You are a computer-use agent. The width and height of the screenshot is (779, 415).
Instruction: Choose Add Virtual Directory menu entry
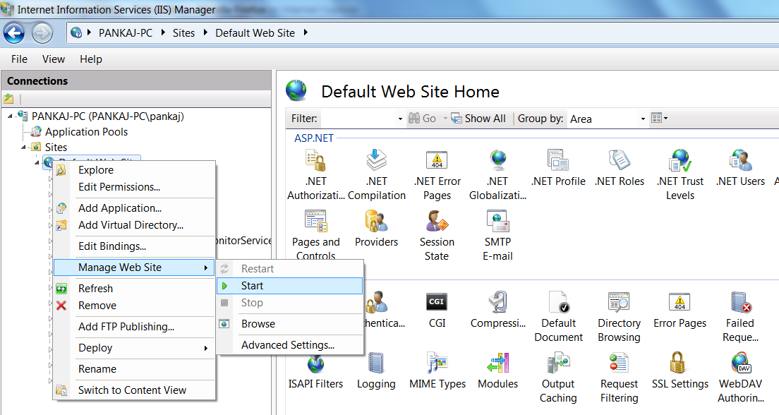pyautogui.click(x=134, y=225)
